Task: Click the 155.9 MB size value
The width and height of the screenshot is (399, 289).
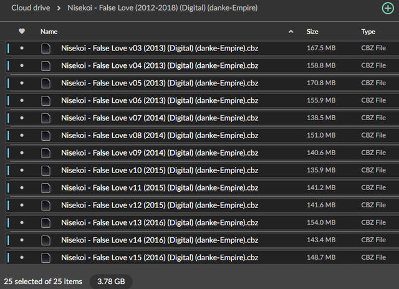Action: pyautogui.click(x=321, y=100)
